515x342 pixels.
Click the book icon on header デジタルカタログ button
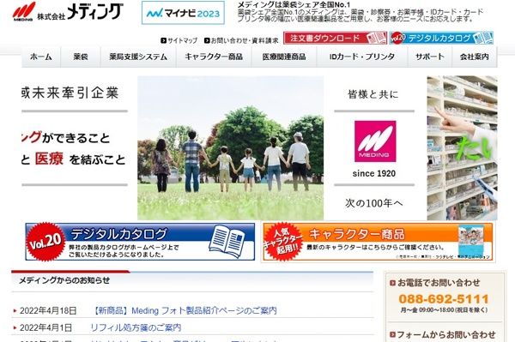point(483,38)
